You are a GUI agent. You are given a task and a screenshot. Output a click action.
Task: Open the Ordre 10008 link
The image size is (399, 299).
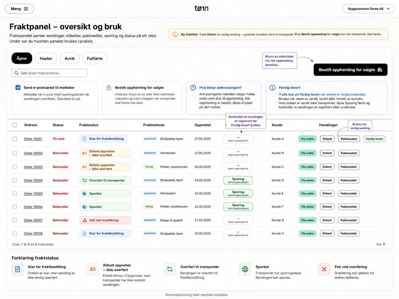(33, 233)
